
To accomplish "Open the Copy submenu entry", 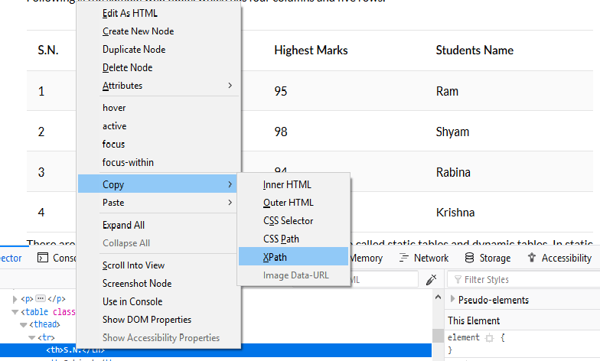I will [x=158, y=184].
